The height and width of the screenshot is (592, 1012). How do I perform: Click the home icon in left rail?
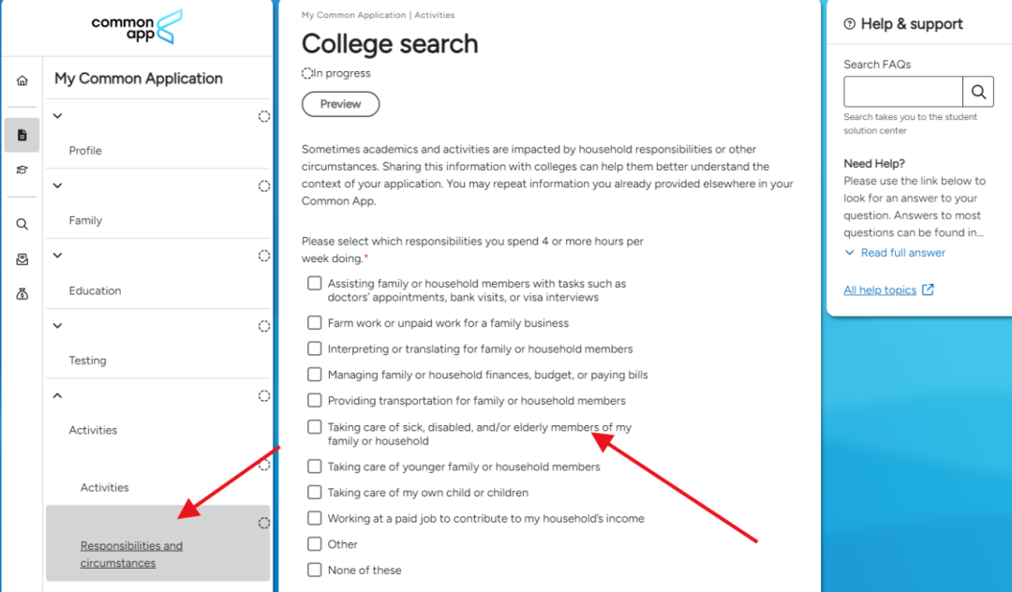pos(22,81)
